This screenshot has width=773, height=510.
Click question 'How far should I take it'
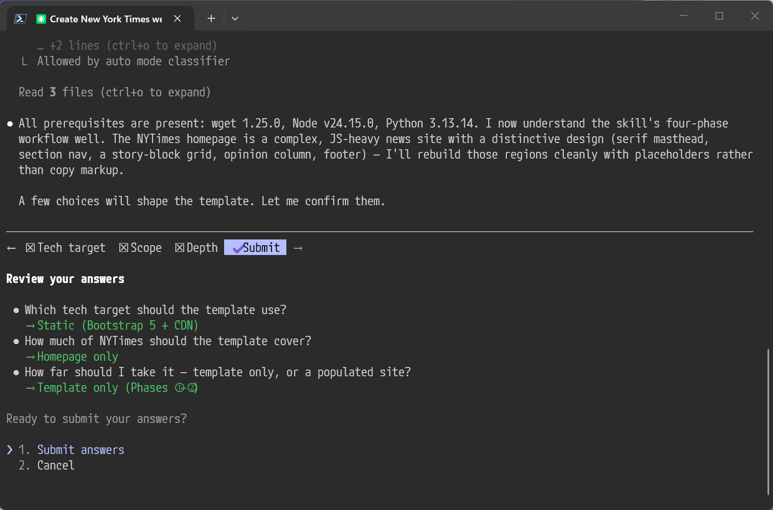click(218, 372)
